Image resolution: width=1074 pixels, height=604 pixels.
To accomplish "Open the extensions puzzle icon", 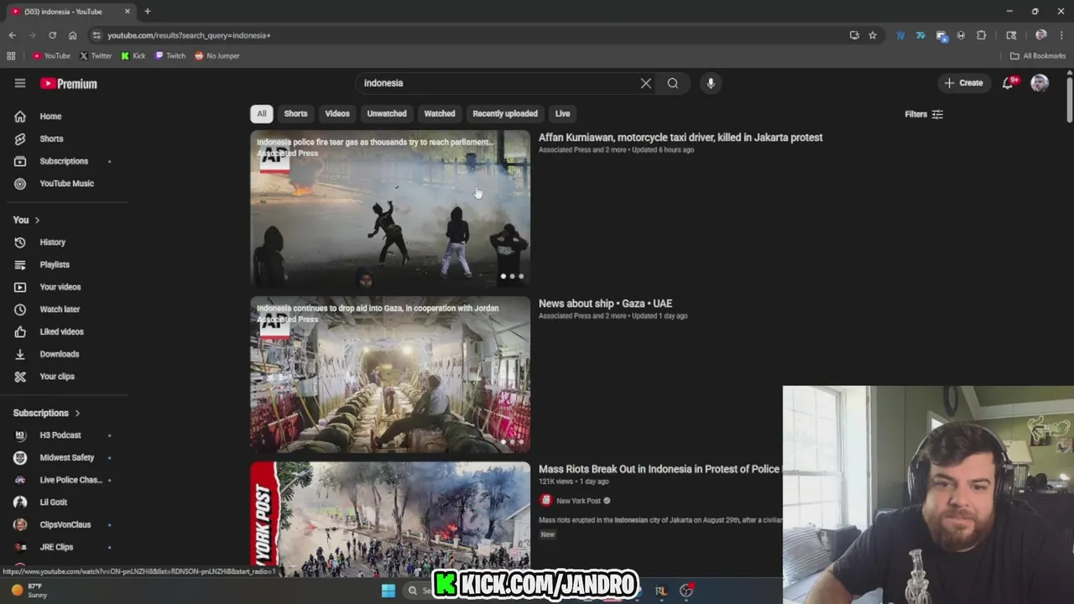I will coord(981,35).
